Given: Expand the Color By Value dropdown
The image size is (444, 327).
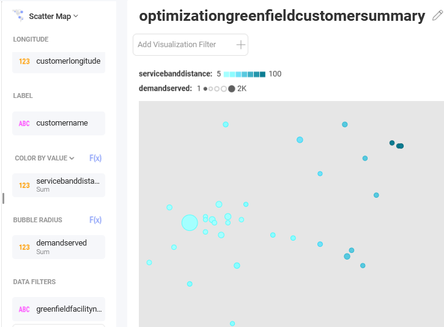Looking at the screenshot, I should 45,158.
